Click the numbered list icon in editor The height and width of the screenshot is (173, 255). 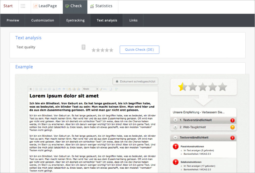pyautogui.click(x=41, y=89)
